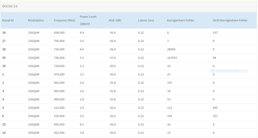258x138 pixels.
Task: Click the 163593 correctable errors value
Action: [x=172, y=58]
